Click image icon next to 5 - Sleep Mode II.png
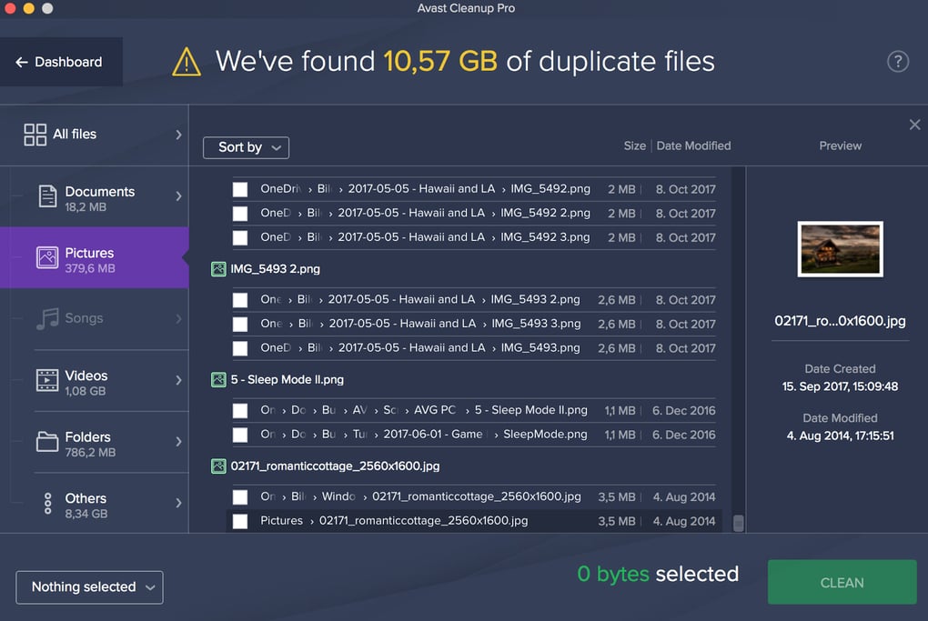Screen dimensions: 928x621 [218, 380]
